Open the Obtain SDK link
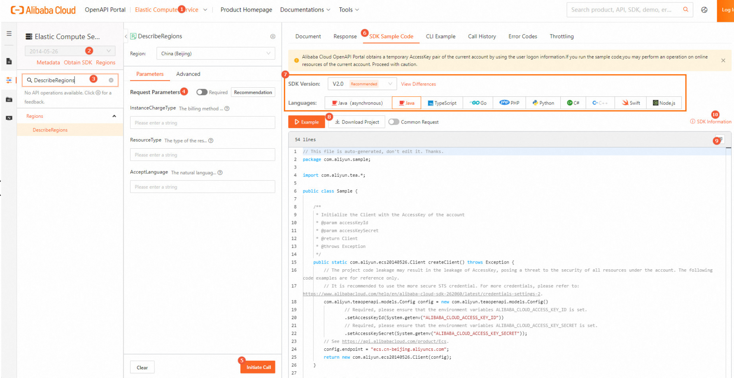The height and width of the screenshot is (378, 734). coord(78,63)
